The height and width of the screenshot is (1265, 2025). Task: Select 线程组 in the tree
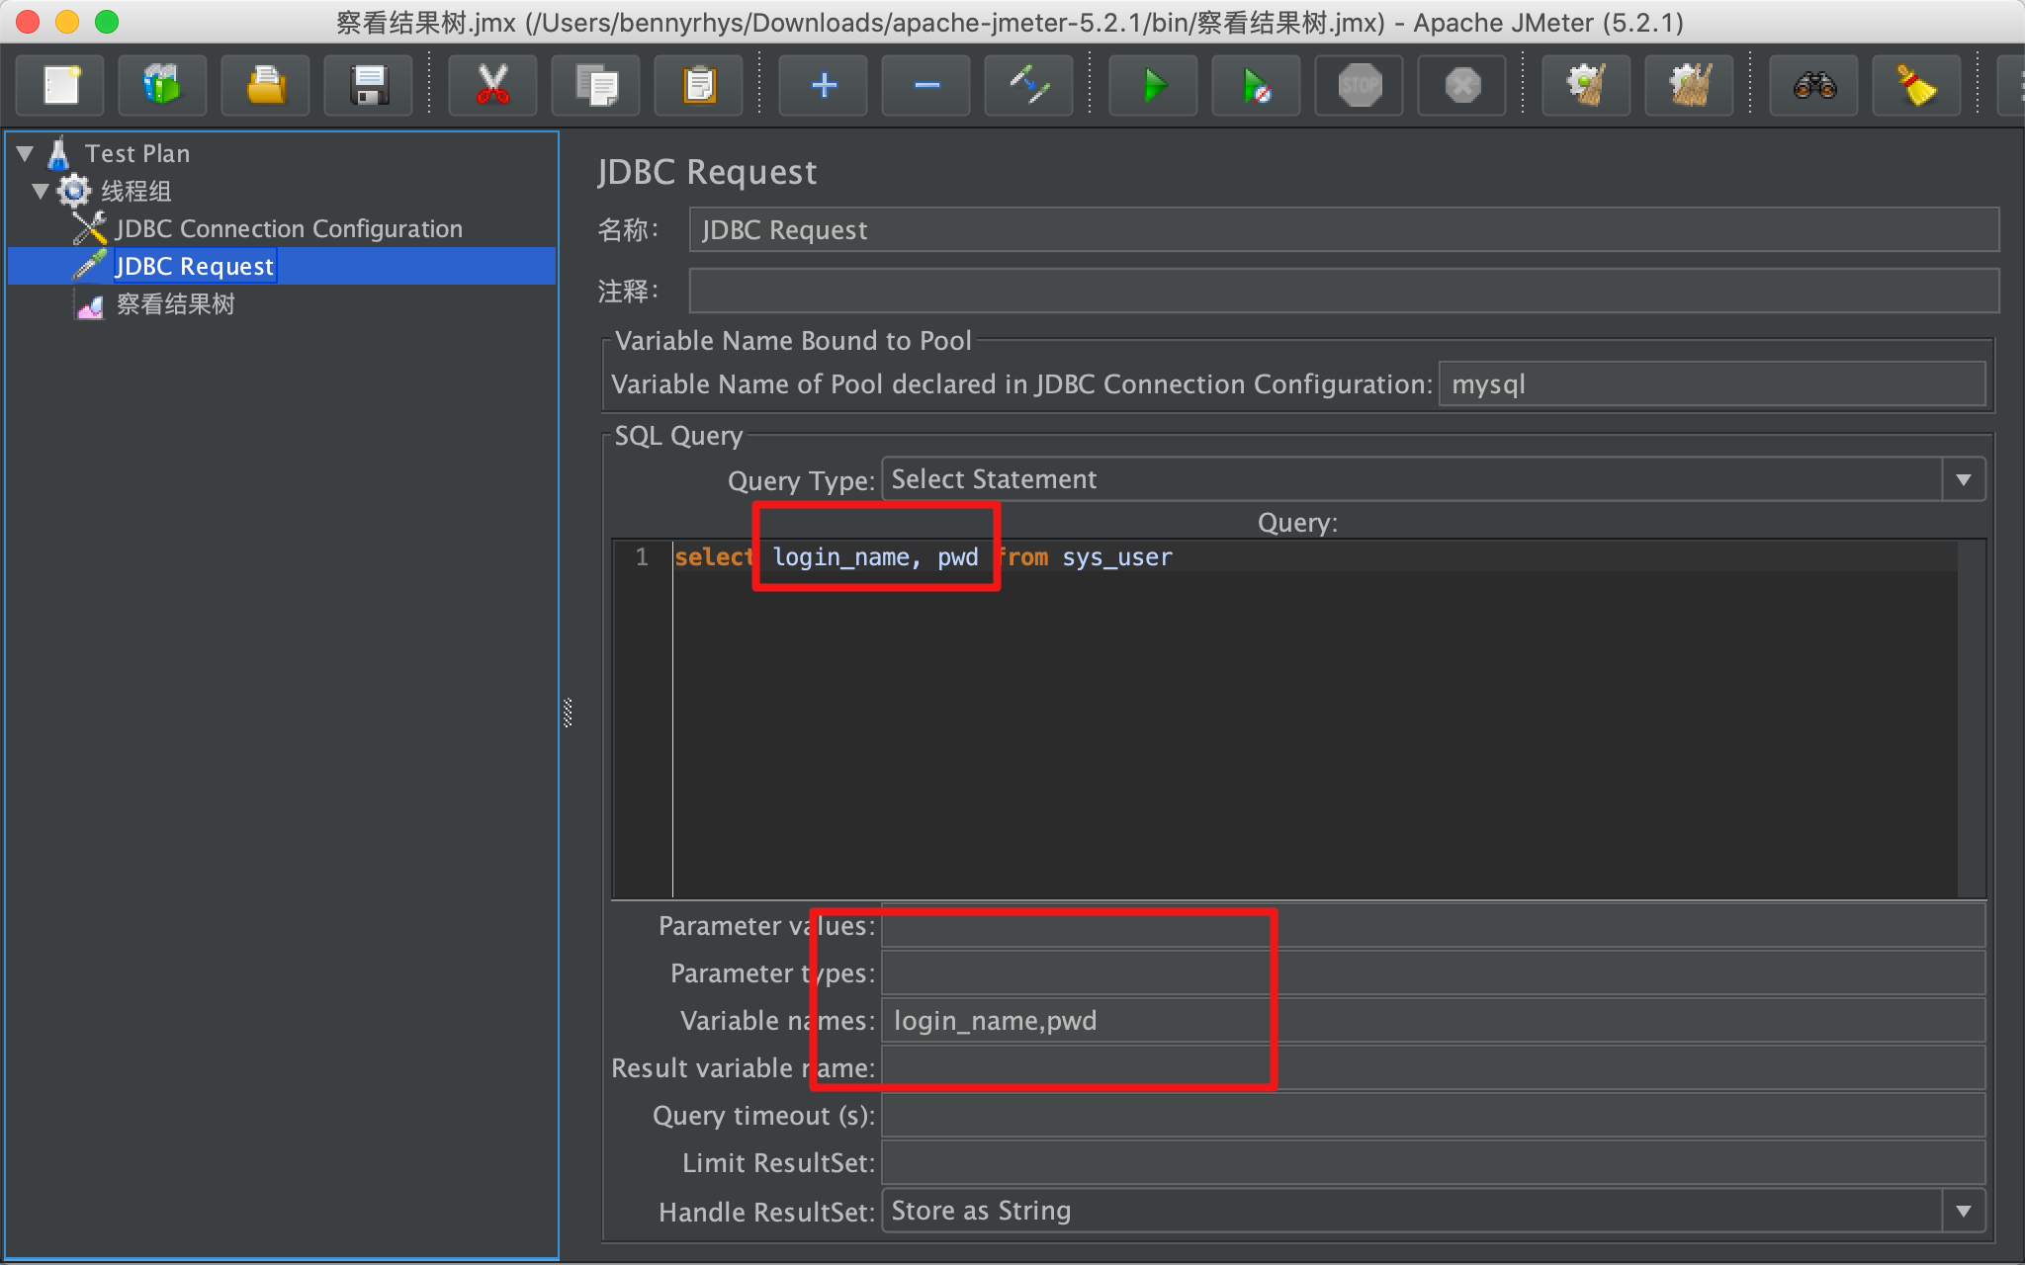point(136,191)
